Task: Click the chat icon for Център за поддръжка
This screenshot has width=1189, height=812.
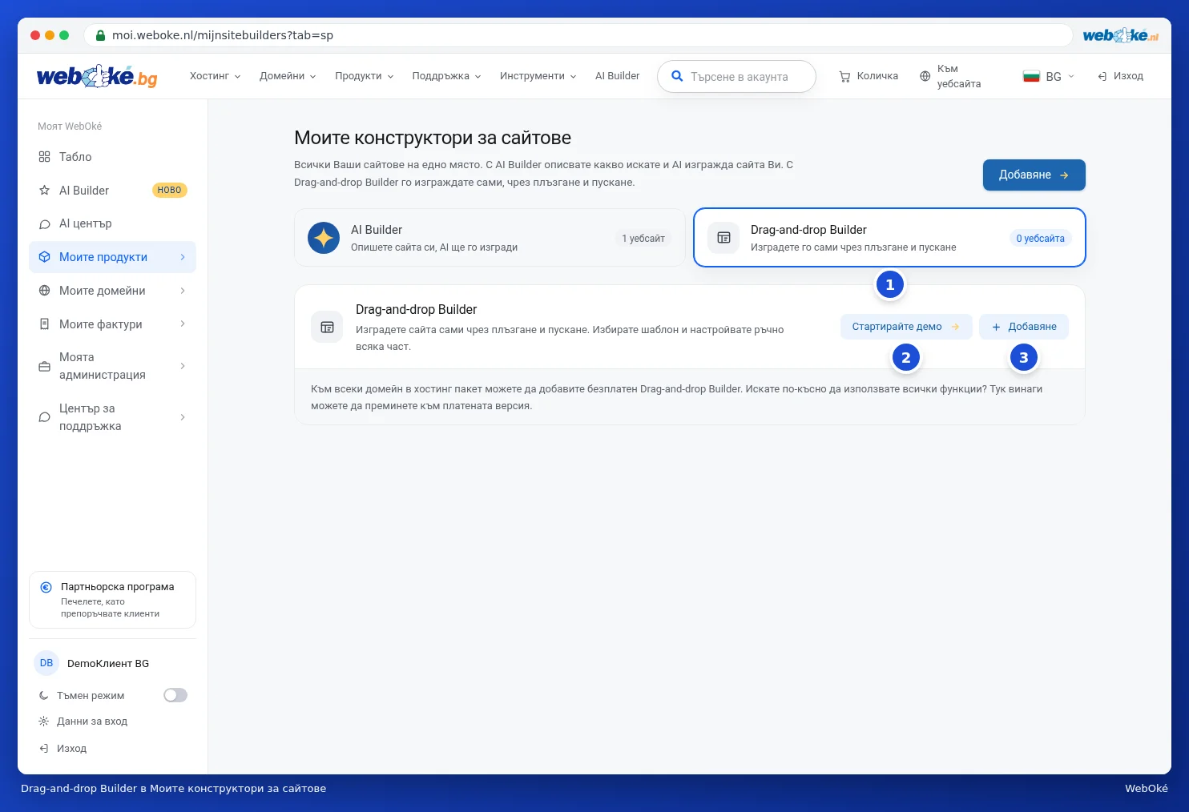Action: 45,417
